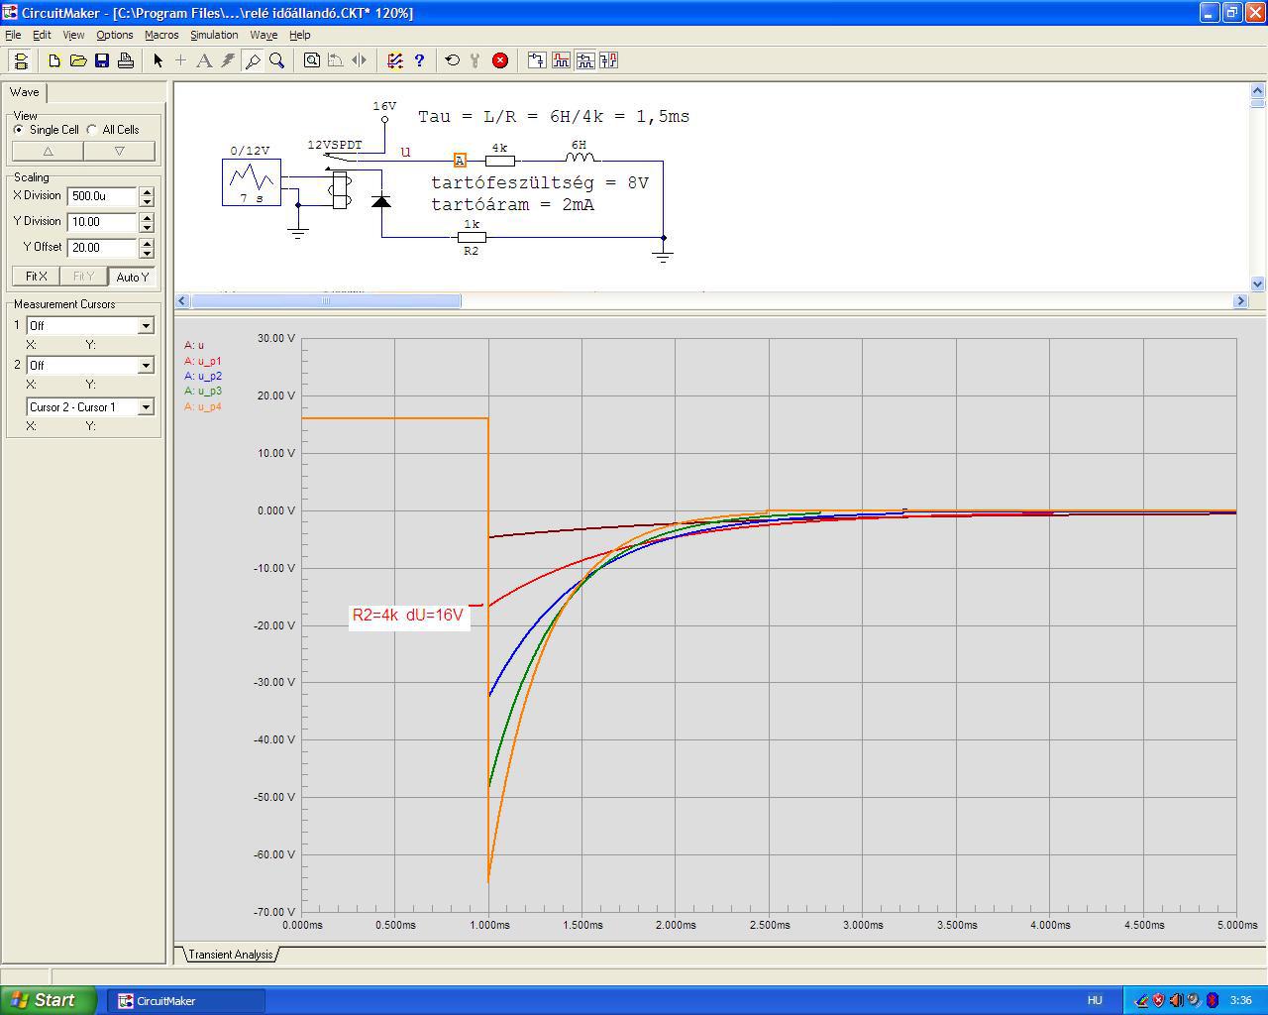1268x1015 pixels.
Task: Switch to the Transient Analysis tab
Action: click(x=230, y=955)
